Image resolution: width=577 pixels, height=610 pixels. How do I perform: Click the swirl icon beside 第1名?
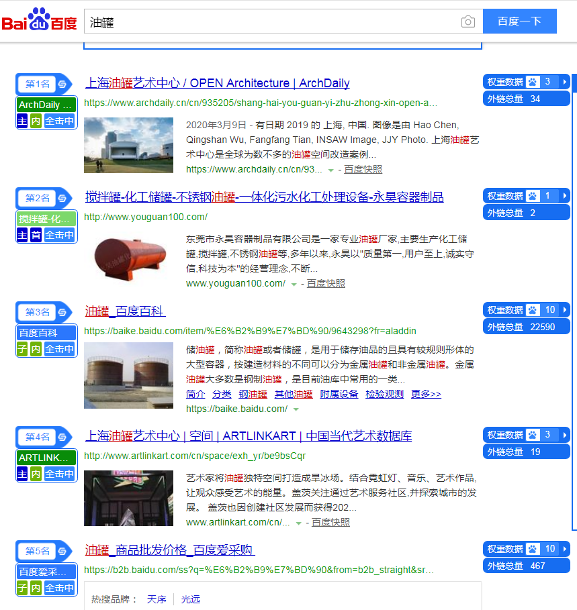pos(62,84)
